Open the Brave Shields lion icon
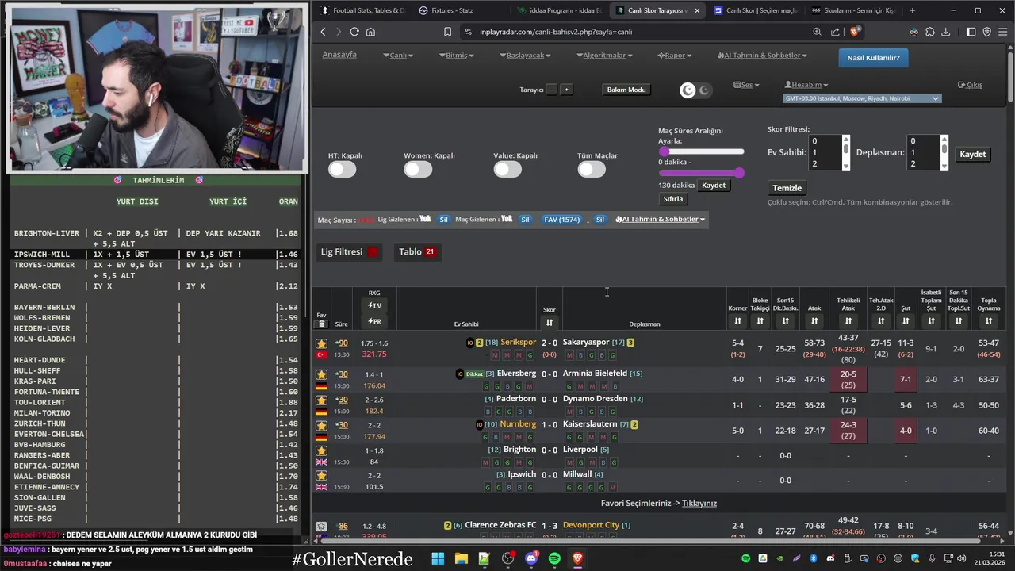 point(855,32)
